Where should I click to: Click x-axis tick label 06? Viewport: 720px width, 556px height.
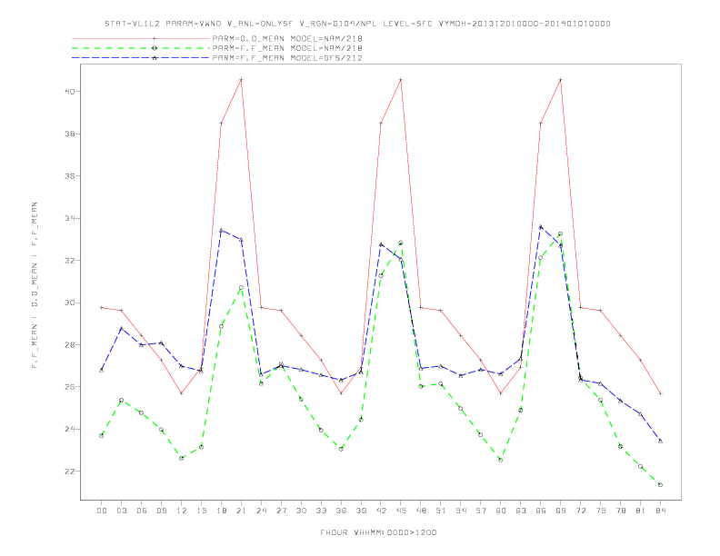[x=142, y=511]
